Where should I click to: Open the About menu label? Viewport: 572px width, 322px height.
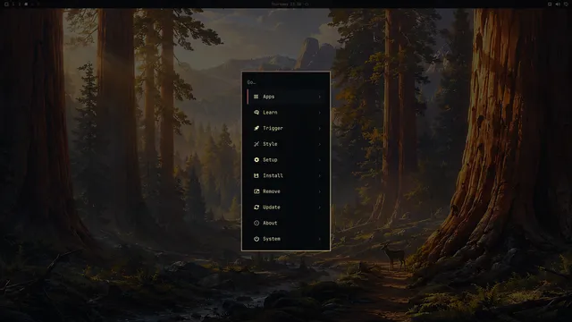tap(270, 223)
